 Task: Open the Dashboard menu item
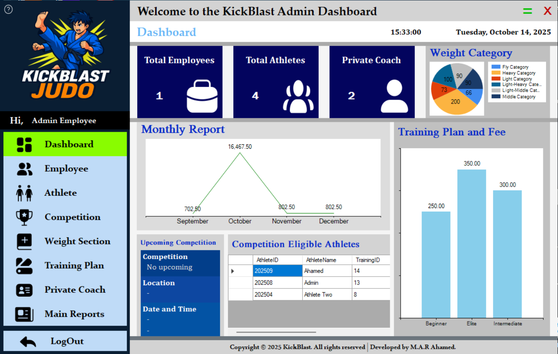[69, 144]
